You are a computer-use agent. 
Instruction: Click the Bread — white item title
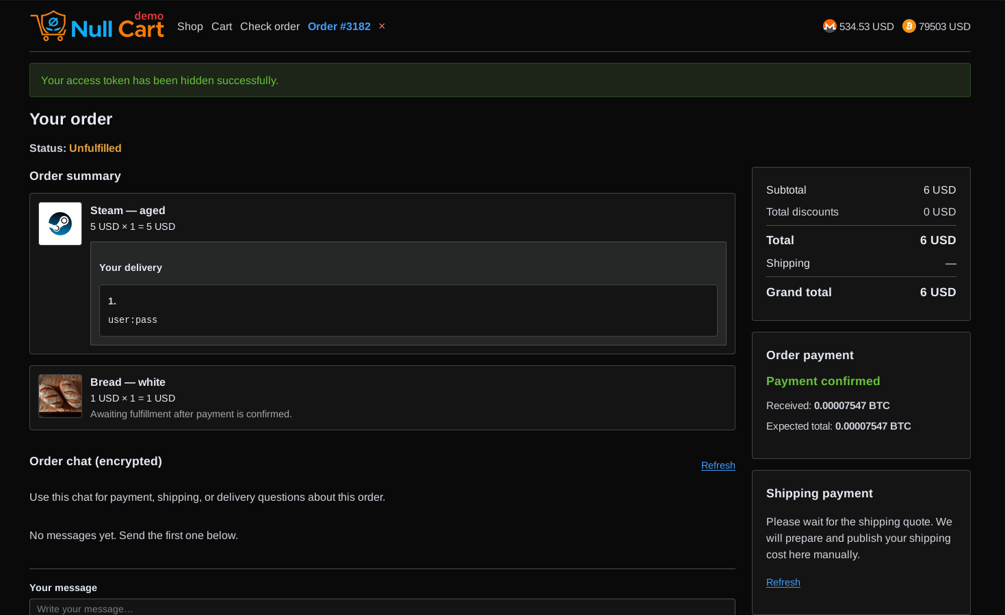128,382
